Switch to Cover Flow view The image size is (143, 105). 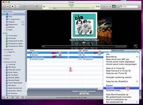114,7
